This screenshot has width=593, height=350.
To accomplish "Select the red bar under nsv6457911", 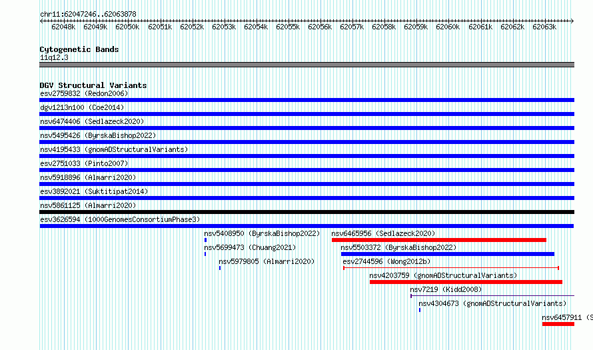I will pos(558,324).
